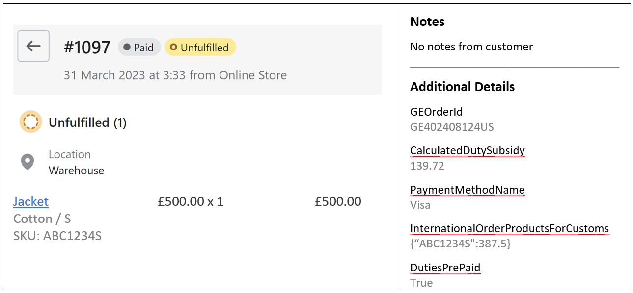Click the Cotton / S variant text
This screenshot has height=293, width=633.
(42, 219)
